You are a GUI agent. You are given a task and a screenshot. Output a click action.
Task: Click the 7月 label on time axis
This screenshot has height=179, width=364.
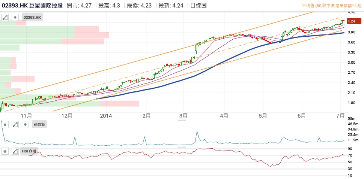click(x=341, y=116)
